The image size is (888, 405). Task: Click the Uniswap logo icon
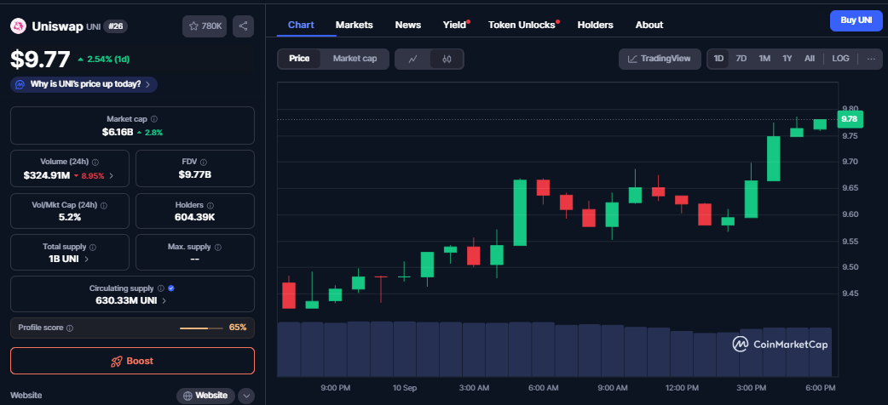click(18, 26)
